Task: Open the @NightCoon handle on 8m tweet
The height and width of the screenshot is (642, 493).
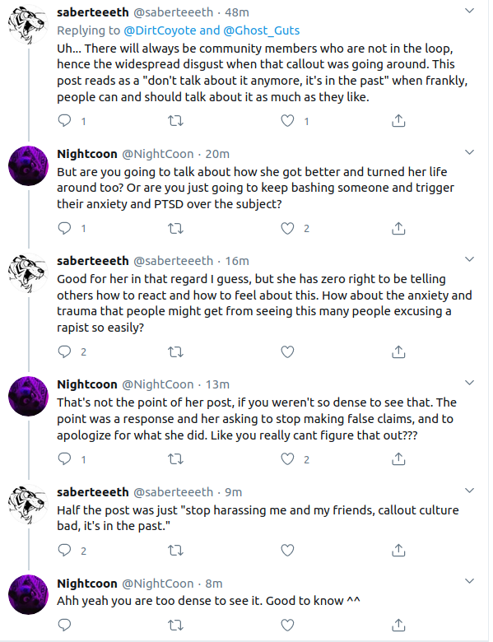Action: pos(158,583)
